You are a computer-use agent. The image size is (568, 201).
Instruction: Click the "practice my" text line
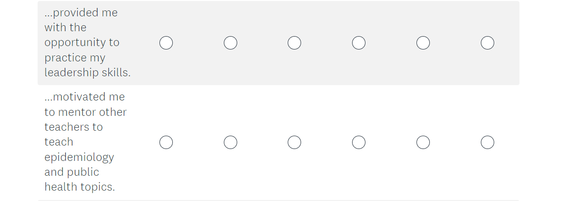pos(75,57)
